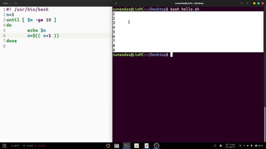Click the new tab icon in the terminal header
The image size is (266, 149).
pyautogui.click(x=116, y=3)
